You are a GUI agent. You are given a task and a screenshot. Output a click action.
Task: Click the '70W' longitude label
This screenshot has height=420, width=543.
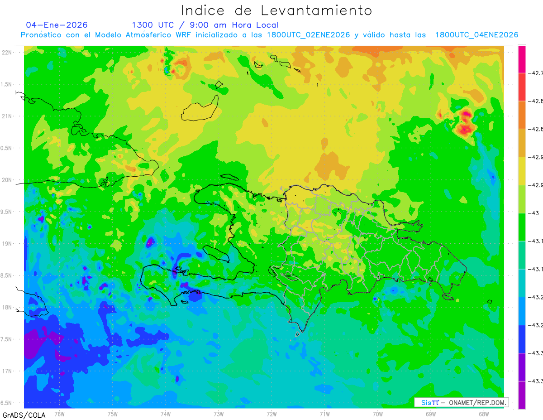click(378, 414)
